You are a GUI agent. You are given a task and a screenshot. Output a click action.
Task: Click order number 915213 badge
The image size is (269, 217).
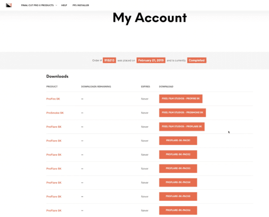109,60
